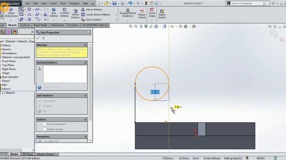Viewport: 286px width, 160px height.
Task: Cancel line properties with the X icon
Action: 43,38
